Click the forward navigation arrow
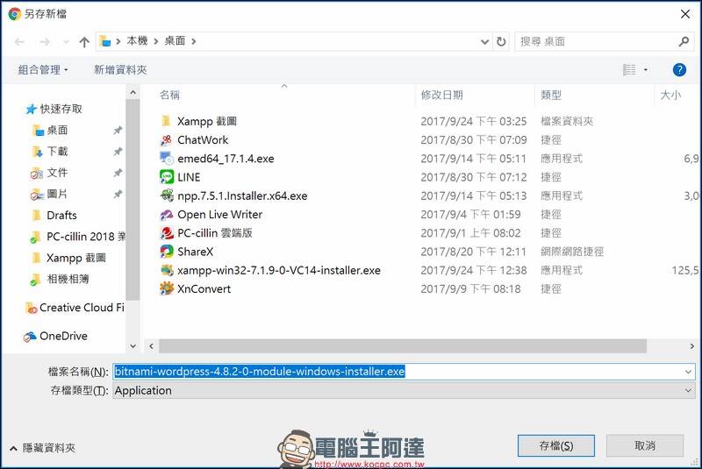 (45, 42)
